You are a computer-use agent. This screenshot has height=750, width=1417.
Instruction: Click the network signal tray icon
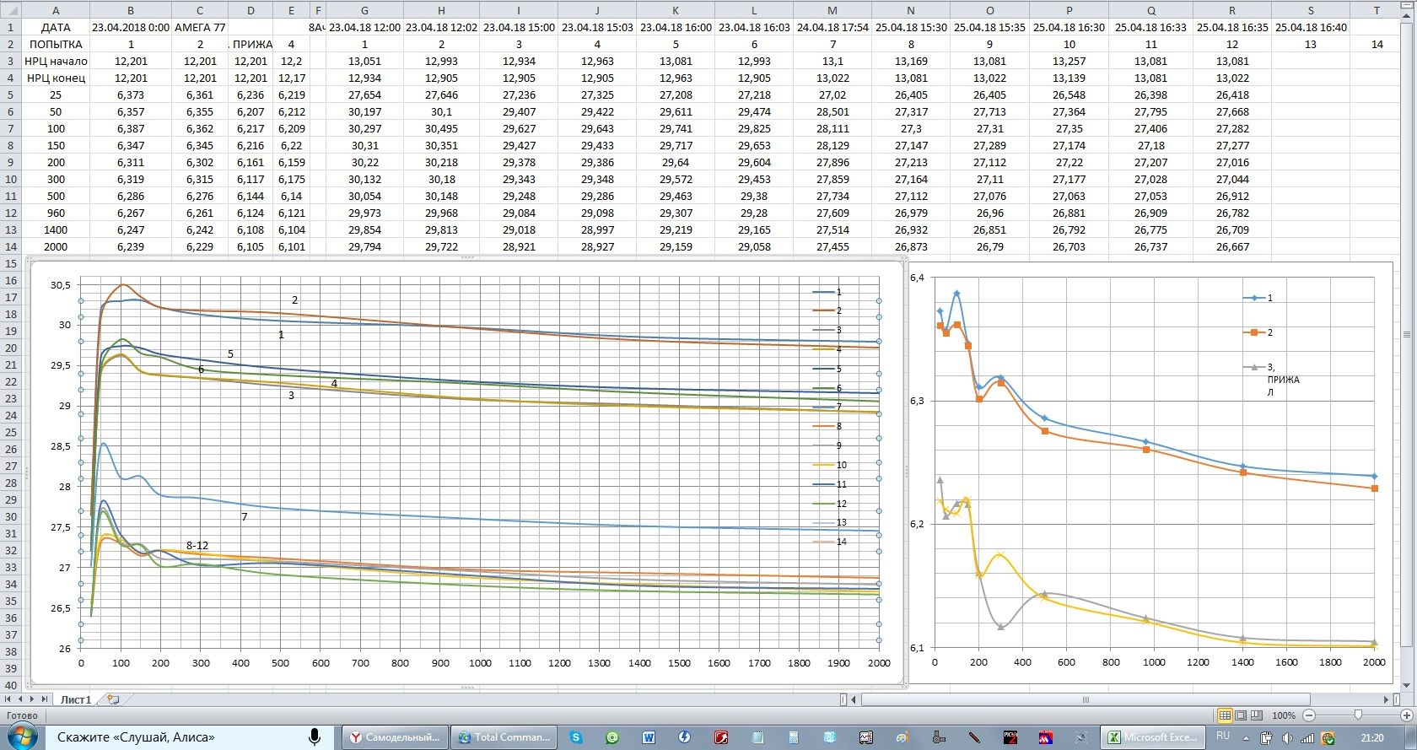click(1307, 738)
